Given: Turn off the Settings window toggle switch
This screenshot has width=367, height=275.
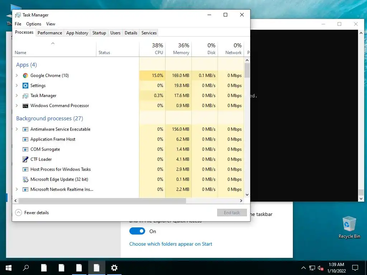Looking at the screenshot, I should (x=137, y=231).
